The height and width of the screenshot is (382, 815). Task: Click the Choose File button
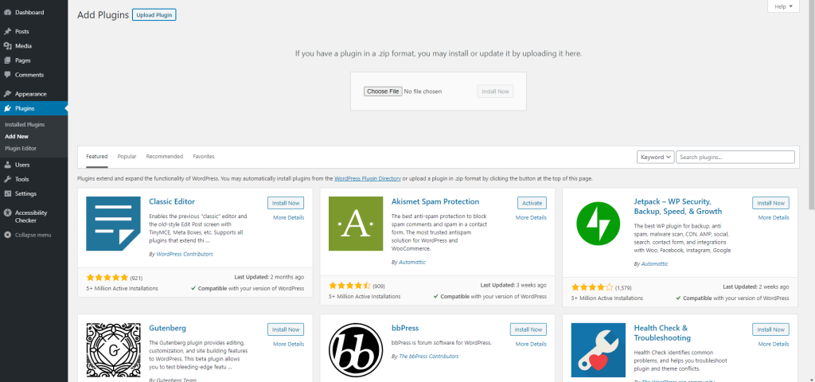(383, 92)
